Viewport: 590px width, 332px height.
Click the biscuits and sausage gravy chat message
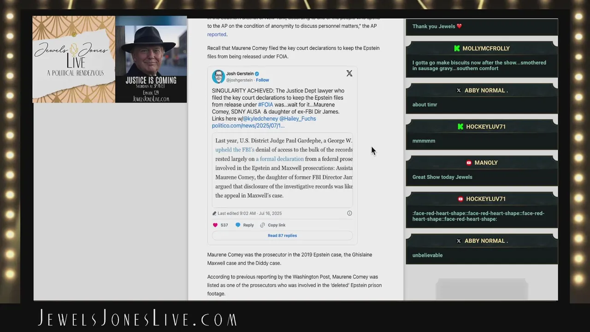click(x=479, y=65)
